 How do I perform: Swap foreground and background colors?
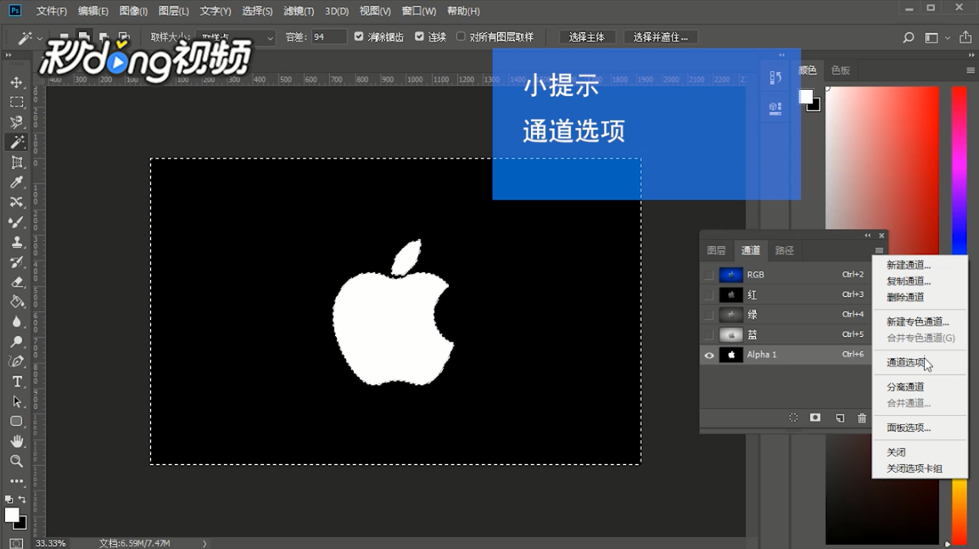click(x=22, y=500)
